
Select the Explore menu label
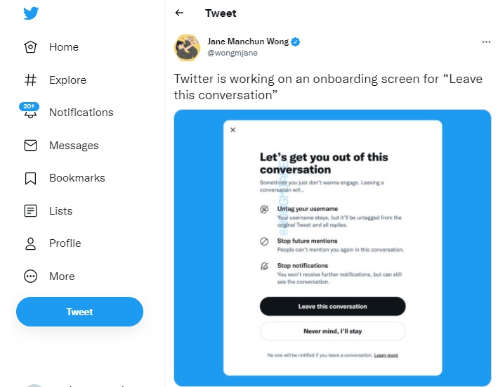(67, 80)
